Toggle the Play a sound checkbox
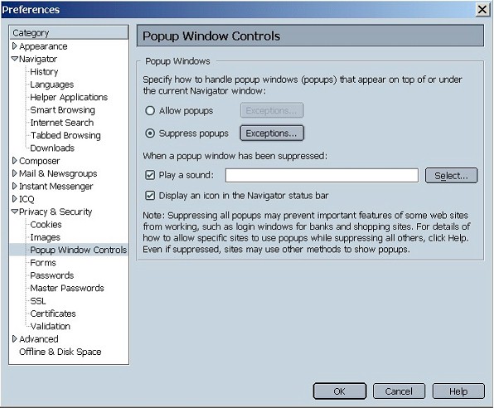This screenshot has height=408, width=494. coord(150,175)
